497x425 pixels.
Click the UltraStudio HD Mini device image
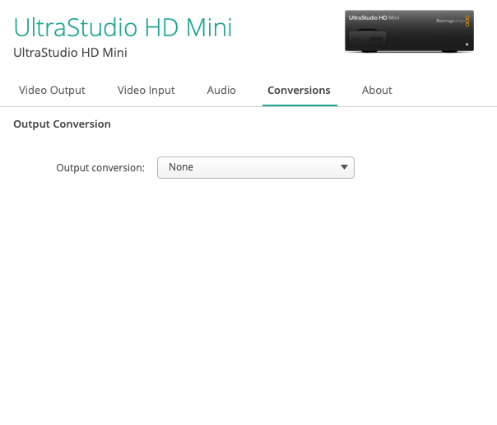pyautogui.click(x=409, y=31)
